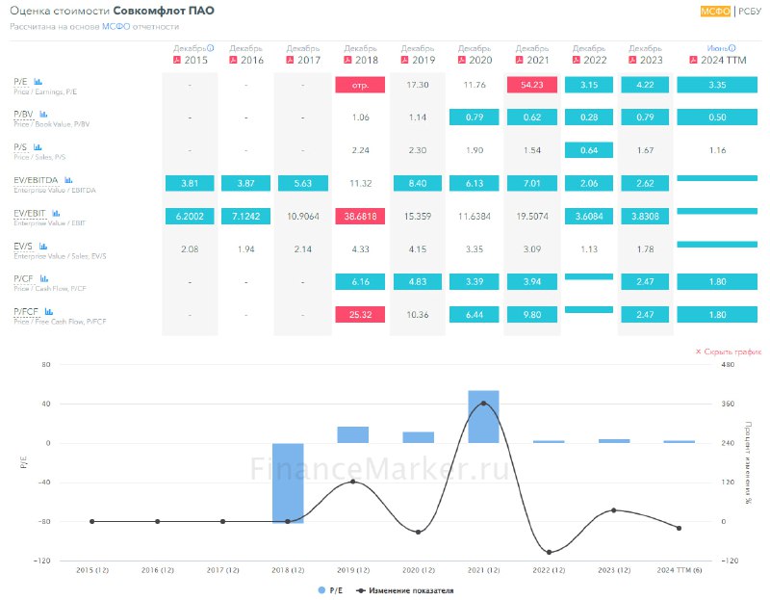Screen dimensions: 770x600
Task: Click the 2020 column header year
Action: coord(480,60)
